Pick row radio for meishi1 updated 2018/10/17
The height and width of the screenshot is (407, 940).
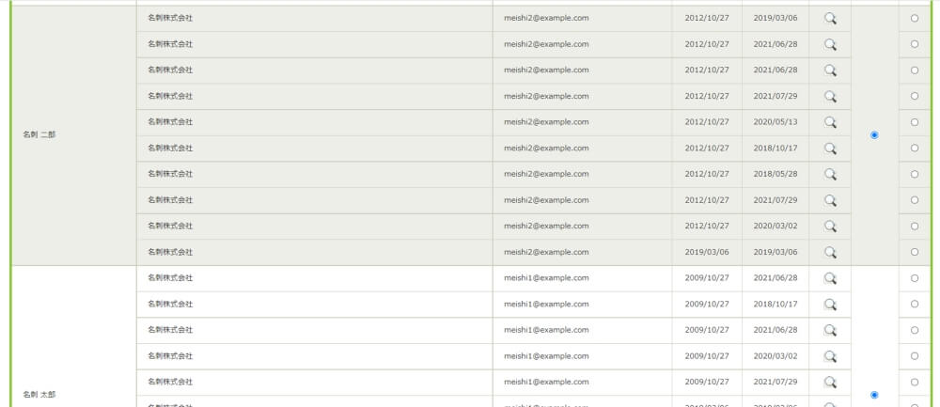[915, 304]
